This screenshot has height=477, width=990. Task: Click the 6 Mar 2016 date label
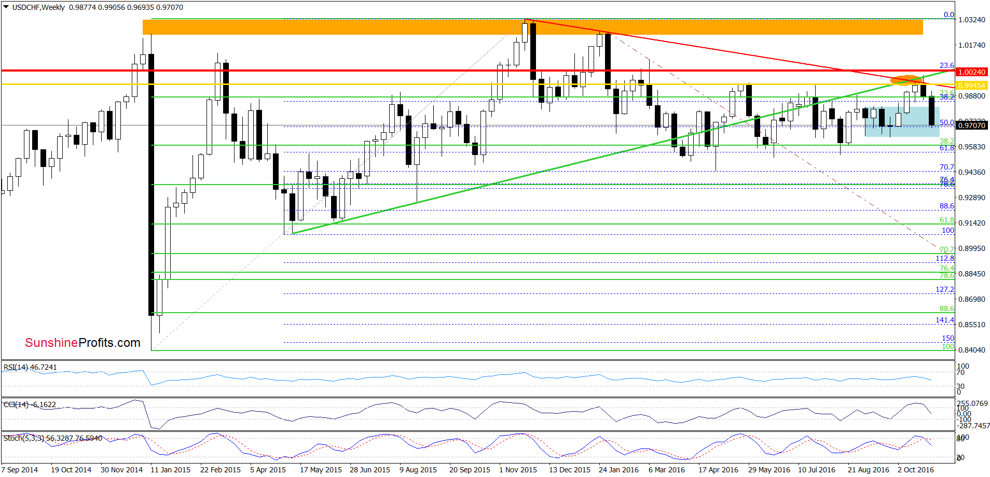click(667, 470)
